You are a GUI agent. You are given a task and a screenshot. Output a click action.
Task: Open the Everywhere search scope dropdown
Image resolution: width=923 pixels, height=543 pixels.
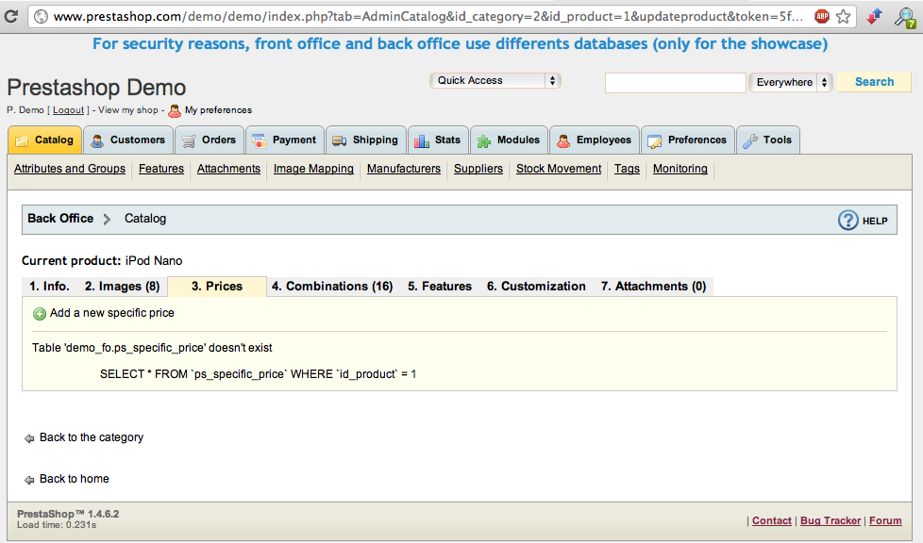pyautogui.click(x=791, y=82)
